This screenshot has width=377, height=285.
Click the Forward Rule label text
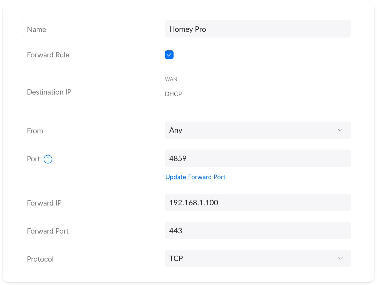[x=48, y=55]
